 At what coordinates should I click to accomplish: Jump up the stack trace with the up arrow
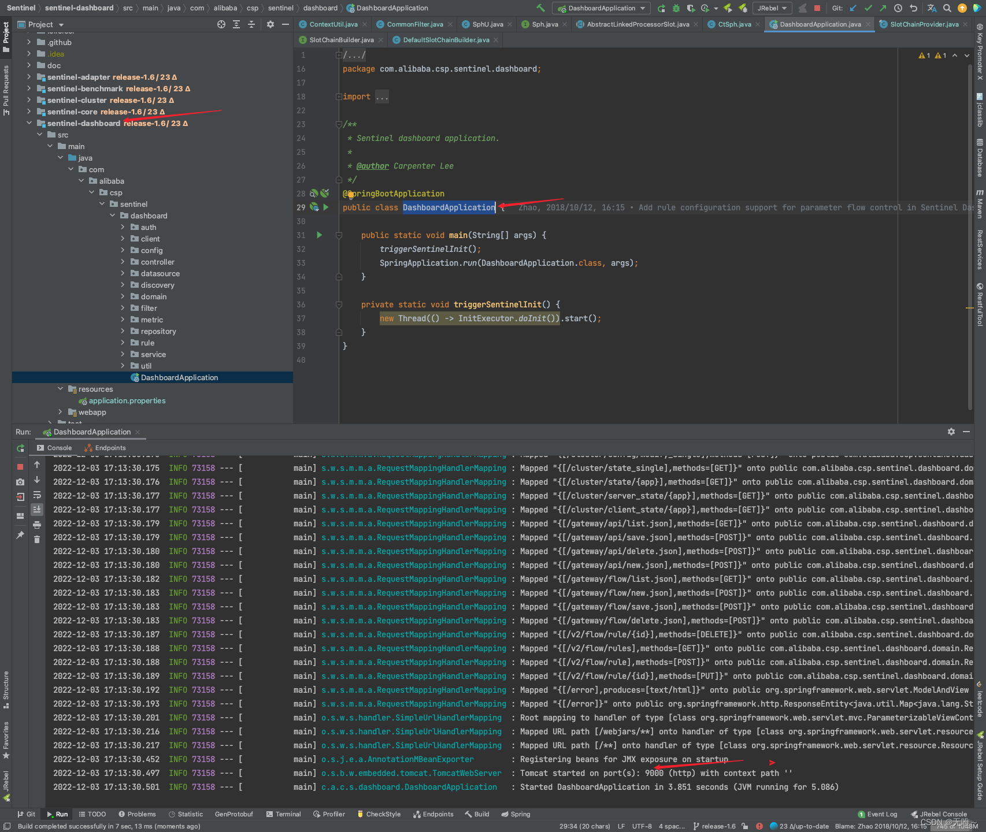(x=37, y=465)
